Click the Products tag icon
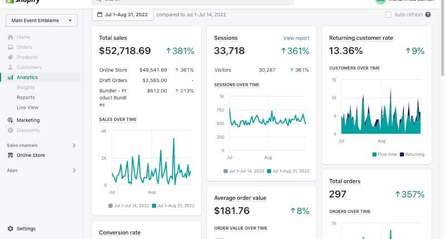This screenshot has height=239, width=445. [11, 57]
